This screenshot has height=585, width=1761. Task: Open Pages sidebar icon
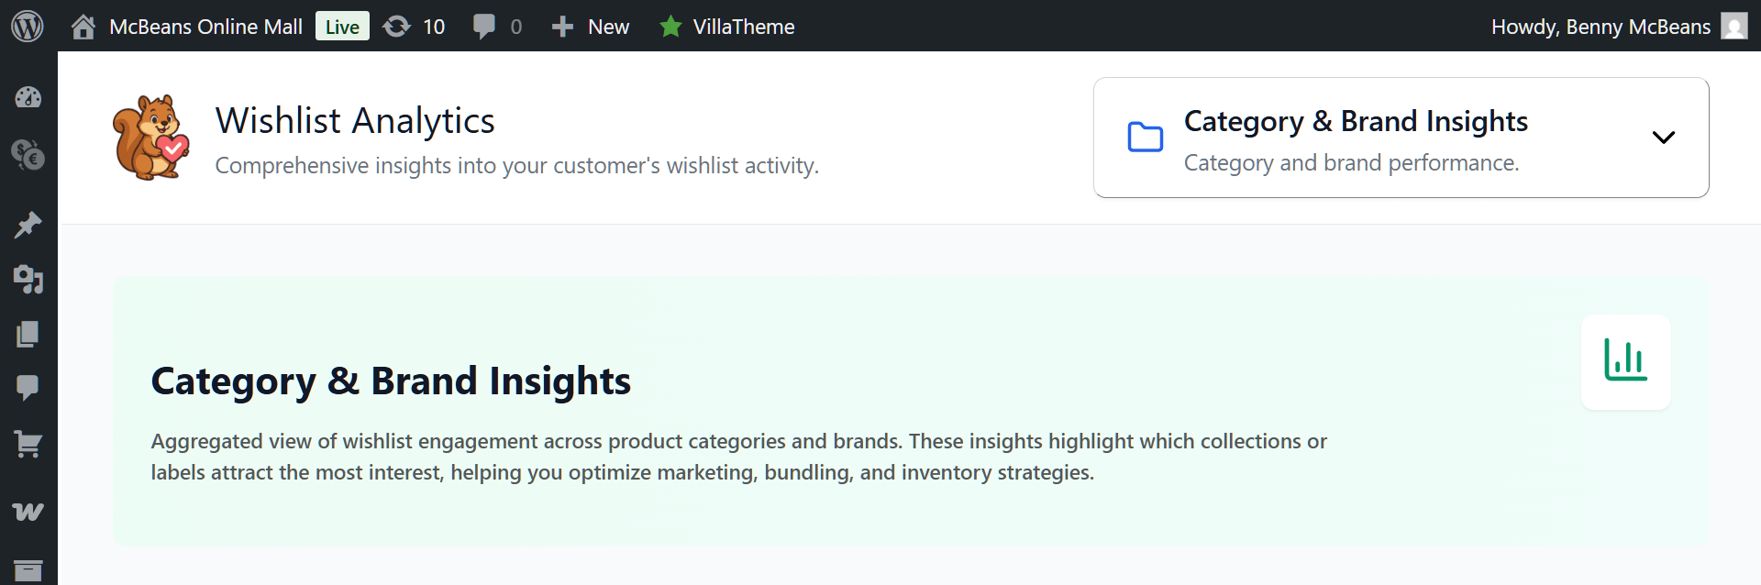pos(28,334)
